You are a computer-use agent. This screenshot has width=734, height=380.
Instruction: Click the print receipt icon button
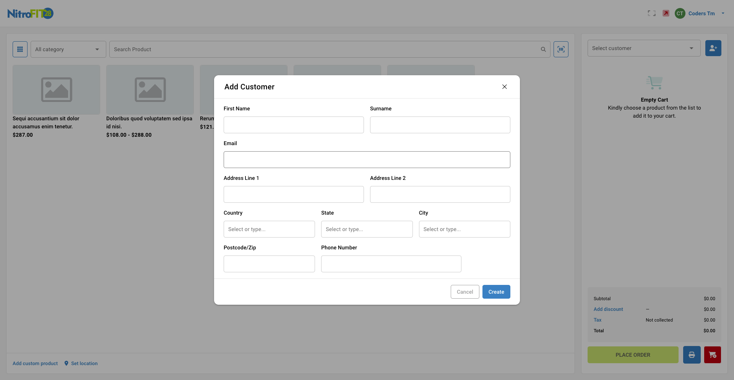tap(692, 355)
